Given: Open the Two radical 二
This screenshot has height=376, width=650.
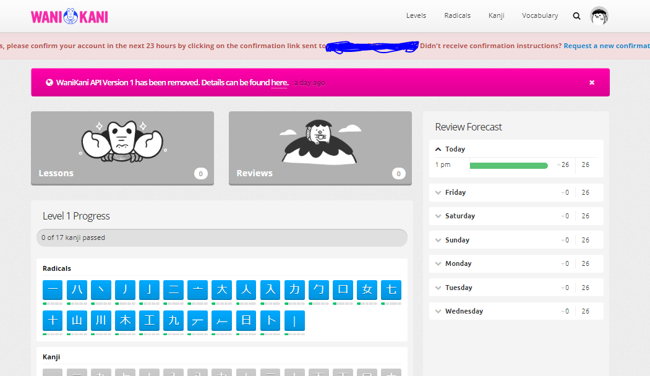Looking at the screenshot, I should click(173, 290).
